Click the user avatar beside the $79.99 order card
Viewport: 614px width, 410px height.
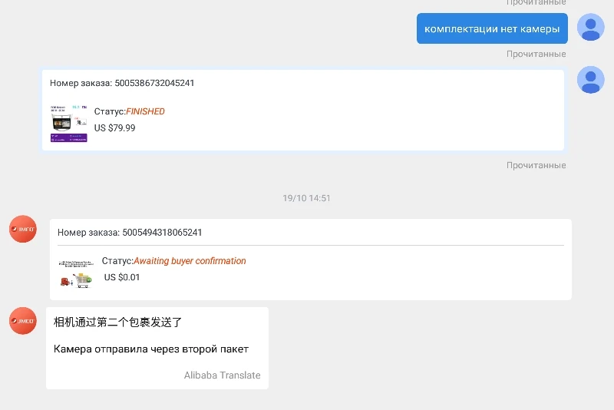point(590,80)
